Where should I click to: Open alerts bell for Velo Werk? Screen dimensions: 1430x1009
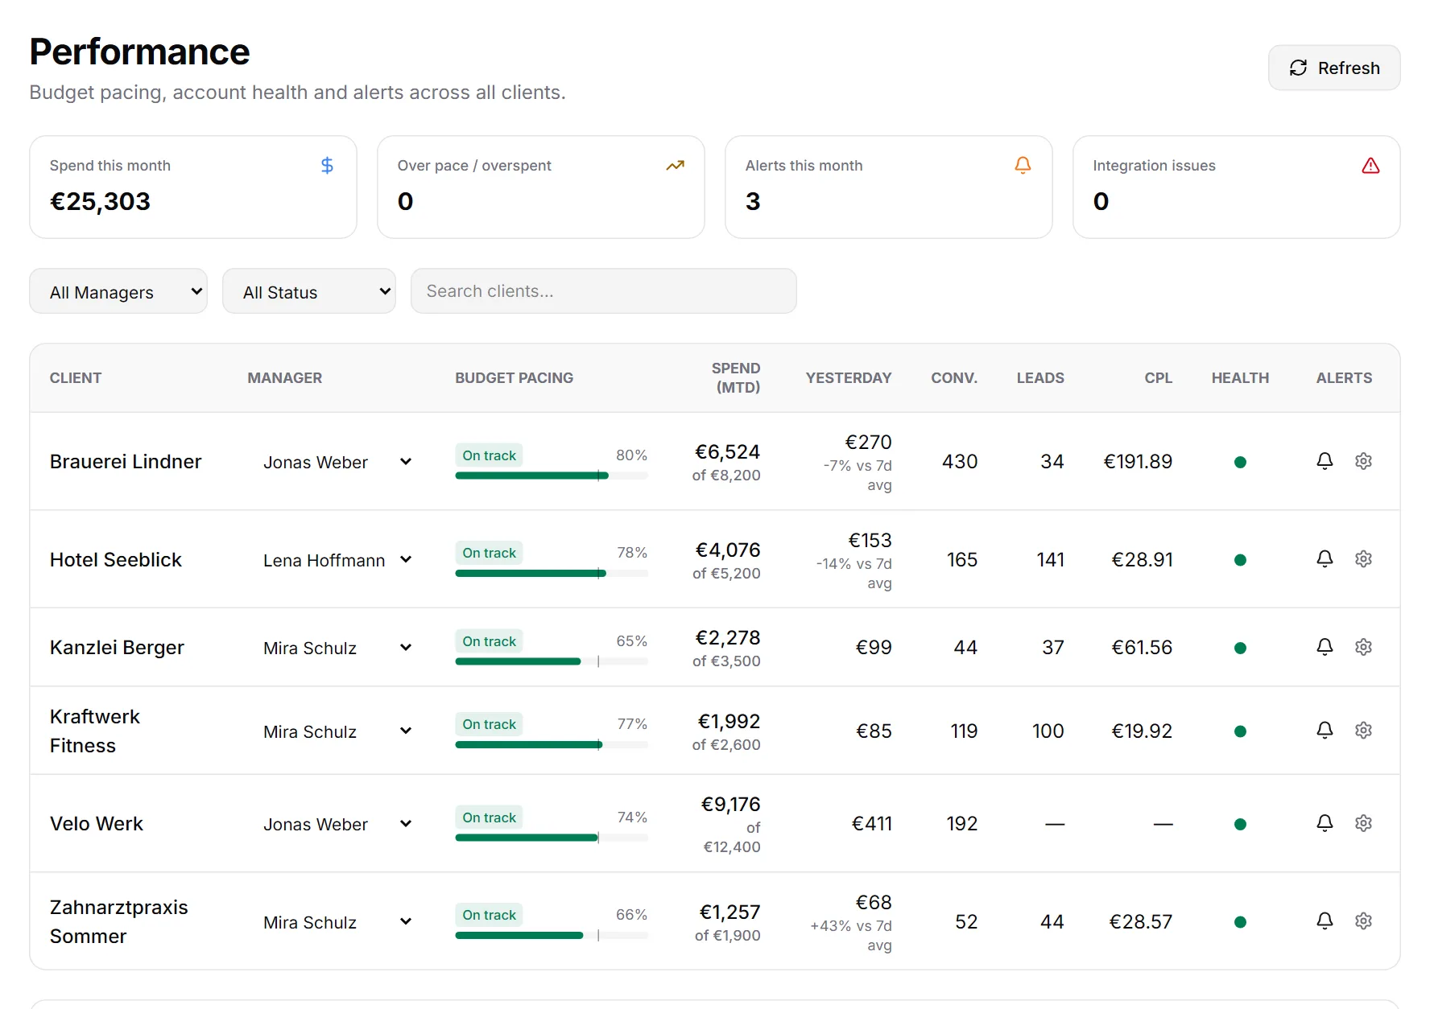(x=1325, y=823)
